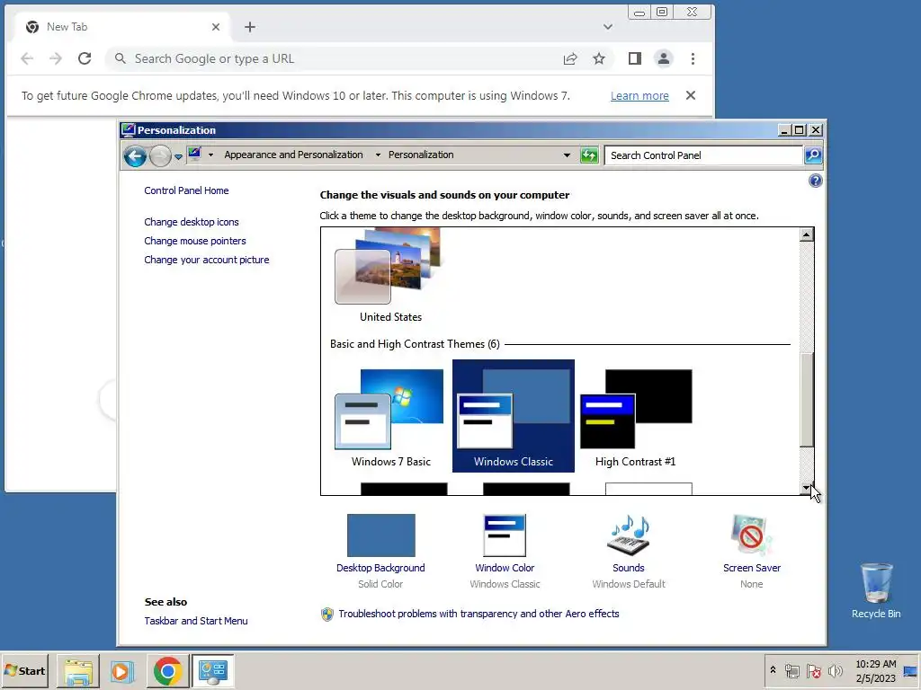Open the Start menu
The height and width of the screenshot is (690, 921).
(x=24, y=670)
